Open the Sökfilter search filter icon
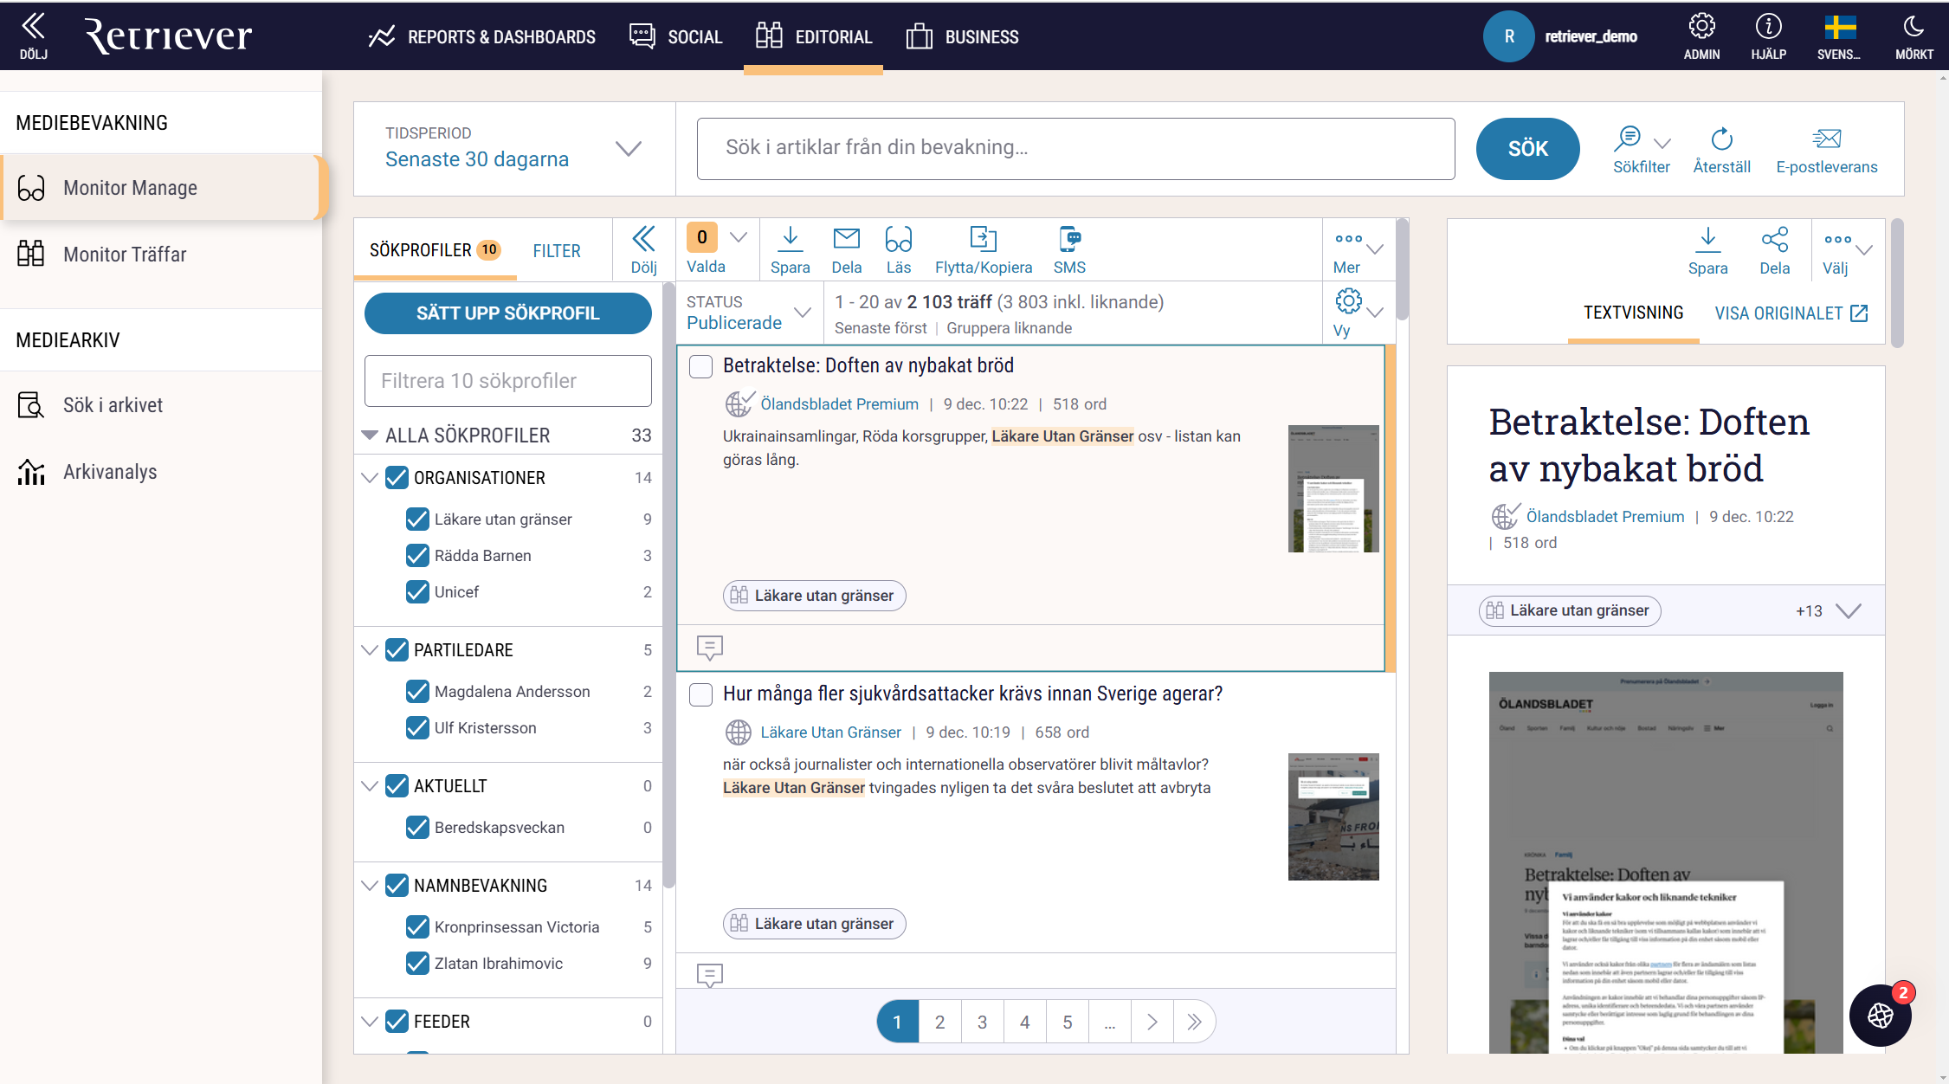 [x=1629, y=139]
